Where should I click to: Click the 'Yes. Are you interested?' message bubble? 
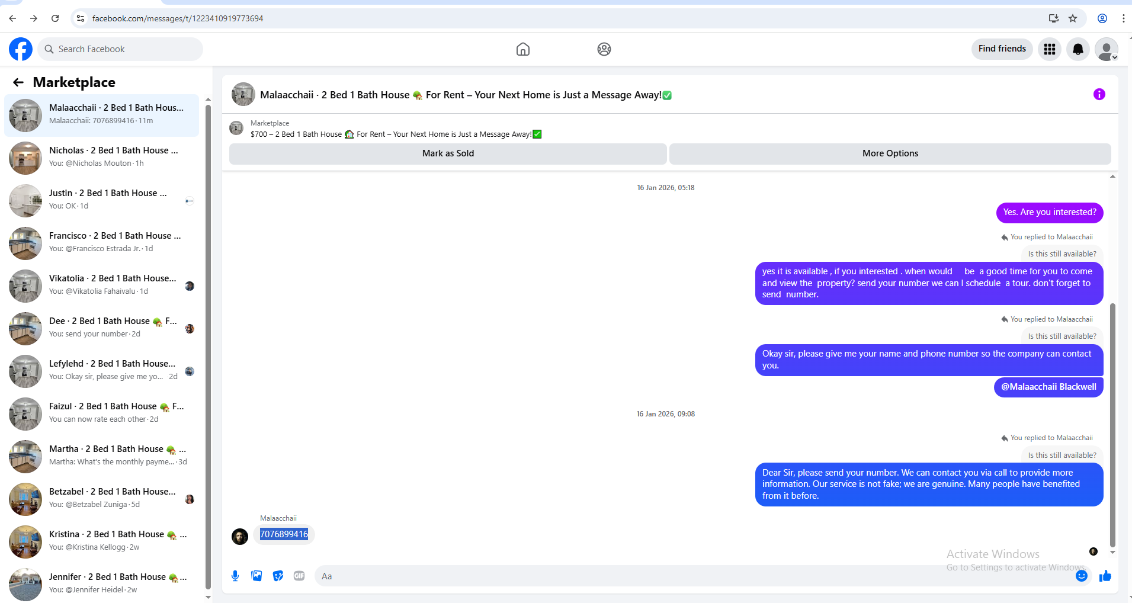1050,213
